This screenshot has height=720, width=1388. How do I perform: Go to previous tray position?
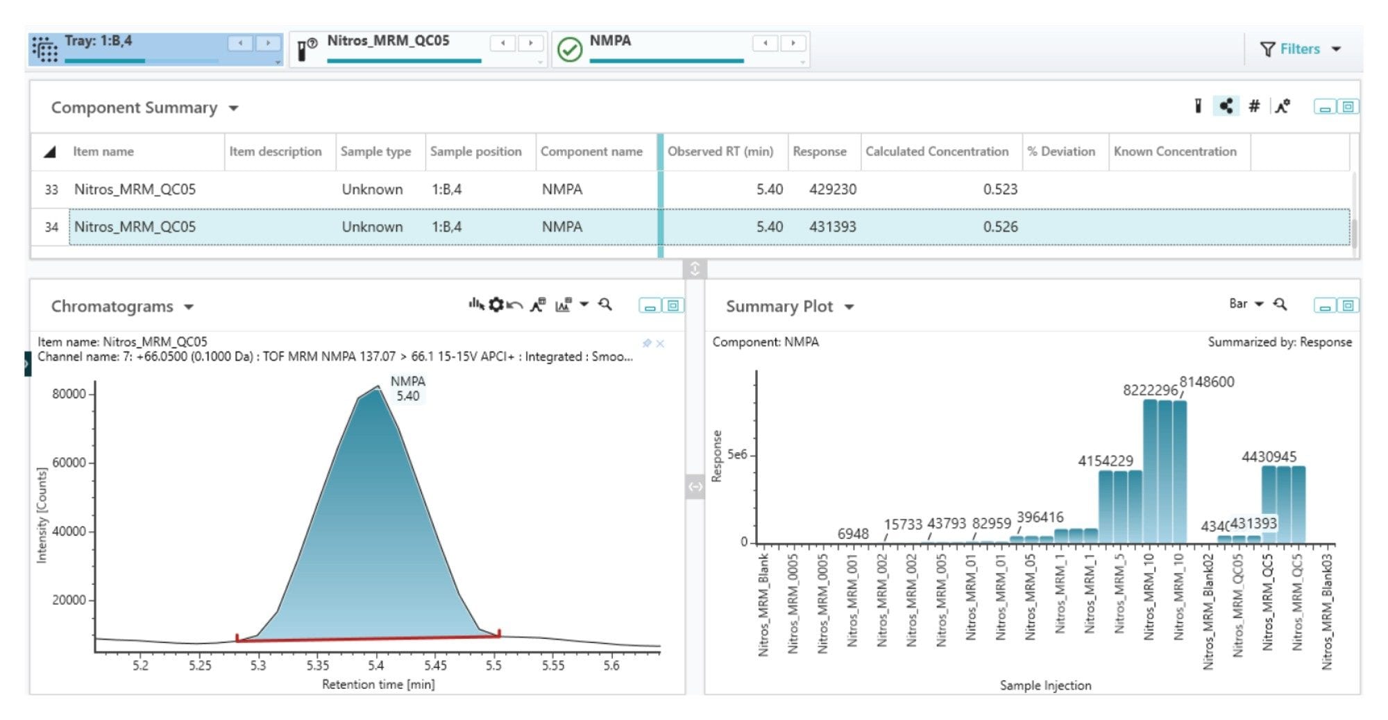(240, 43)
